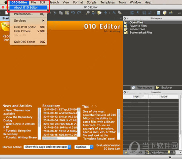182x159 pixels.
Task: Open the Scripts menu
Action: point(92,2)
